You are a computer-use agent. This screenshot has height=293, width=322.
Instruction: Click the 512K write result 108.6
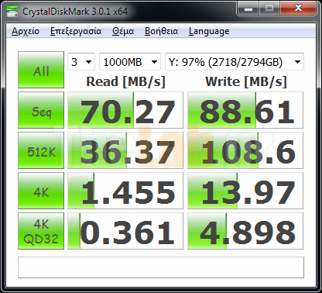(x=245, y=150)
